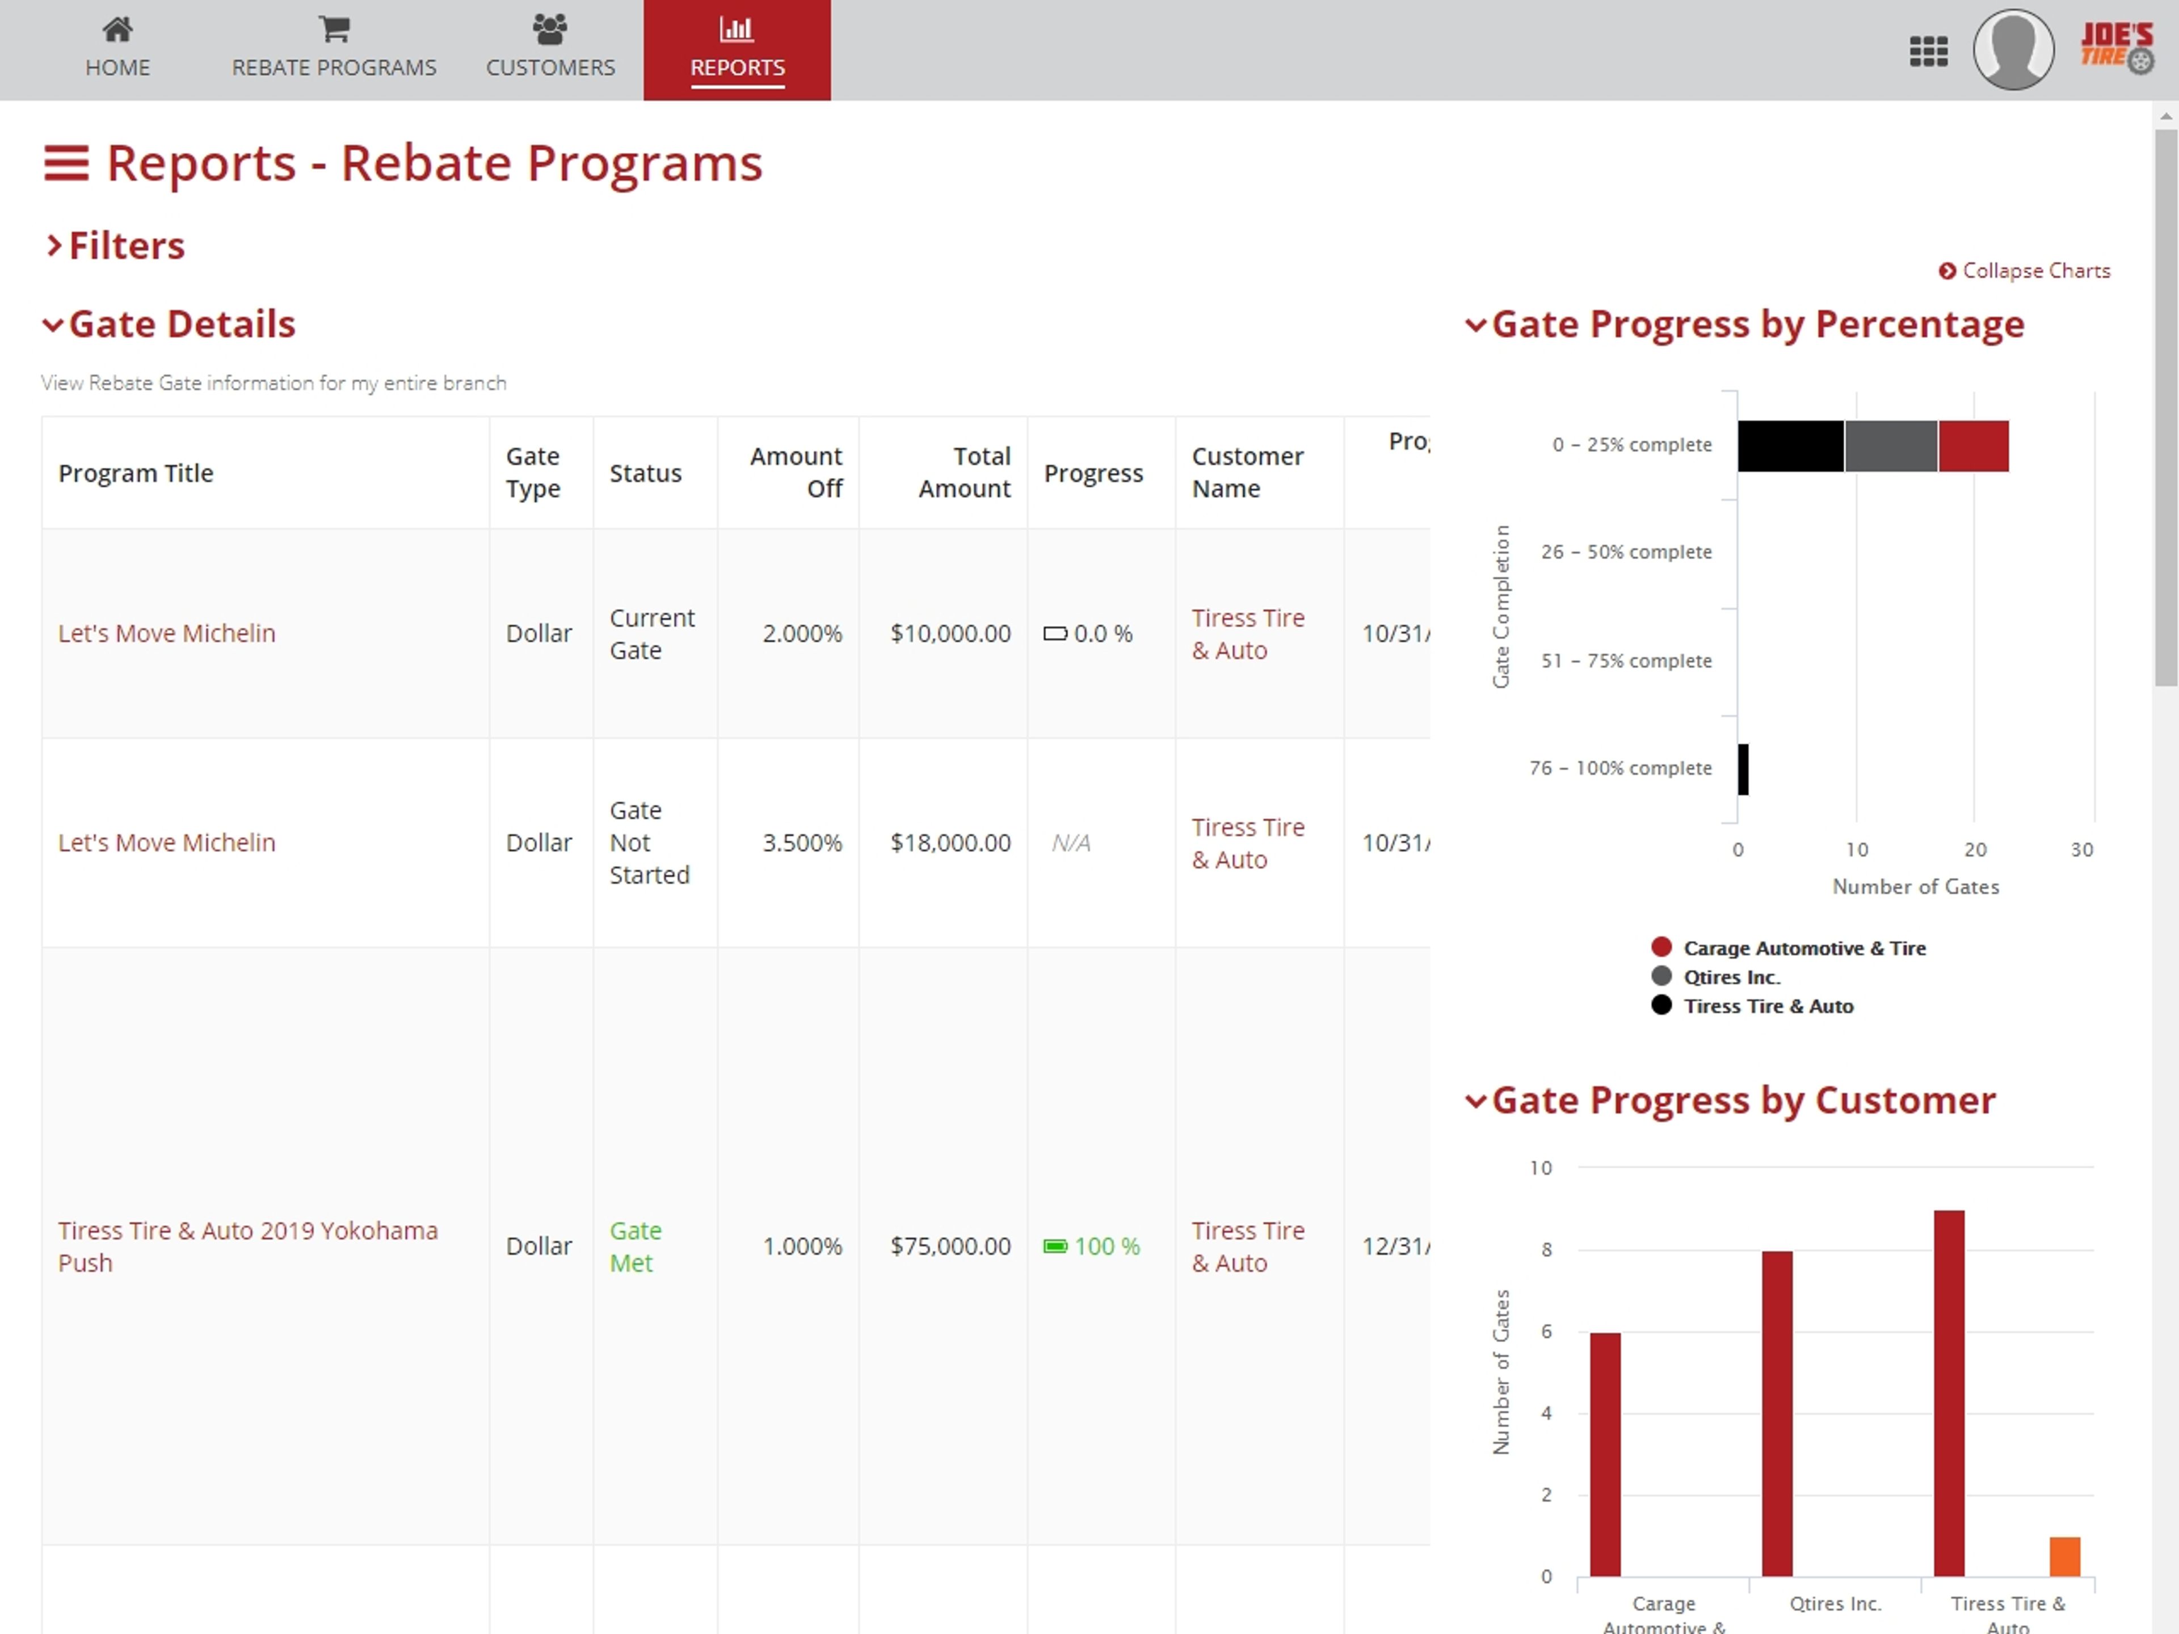Collapse Gate Progress by Customer chart
Screen dimensions: 2179x1634
pos(1731,1100)
